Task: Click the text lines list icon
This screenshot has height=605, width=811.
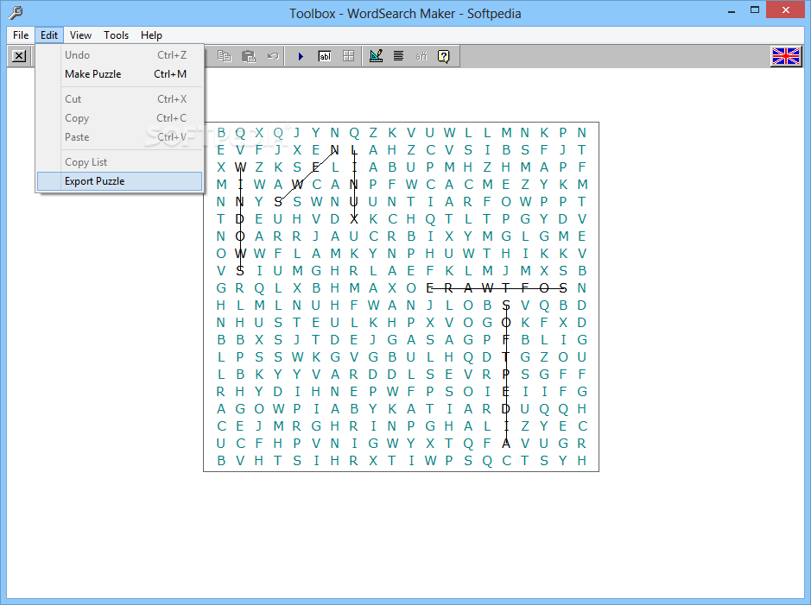Action: [398, 56]
